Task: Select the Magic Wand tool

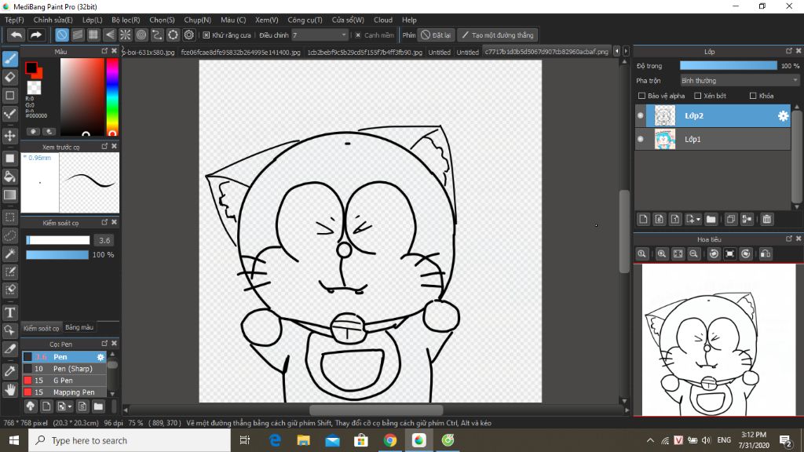Action: [9, 253]
